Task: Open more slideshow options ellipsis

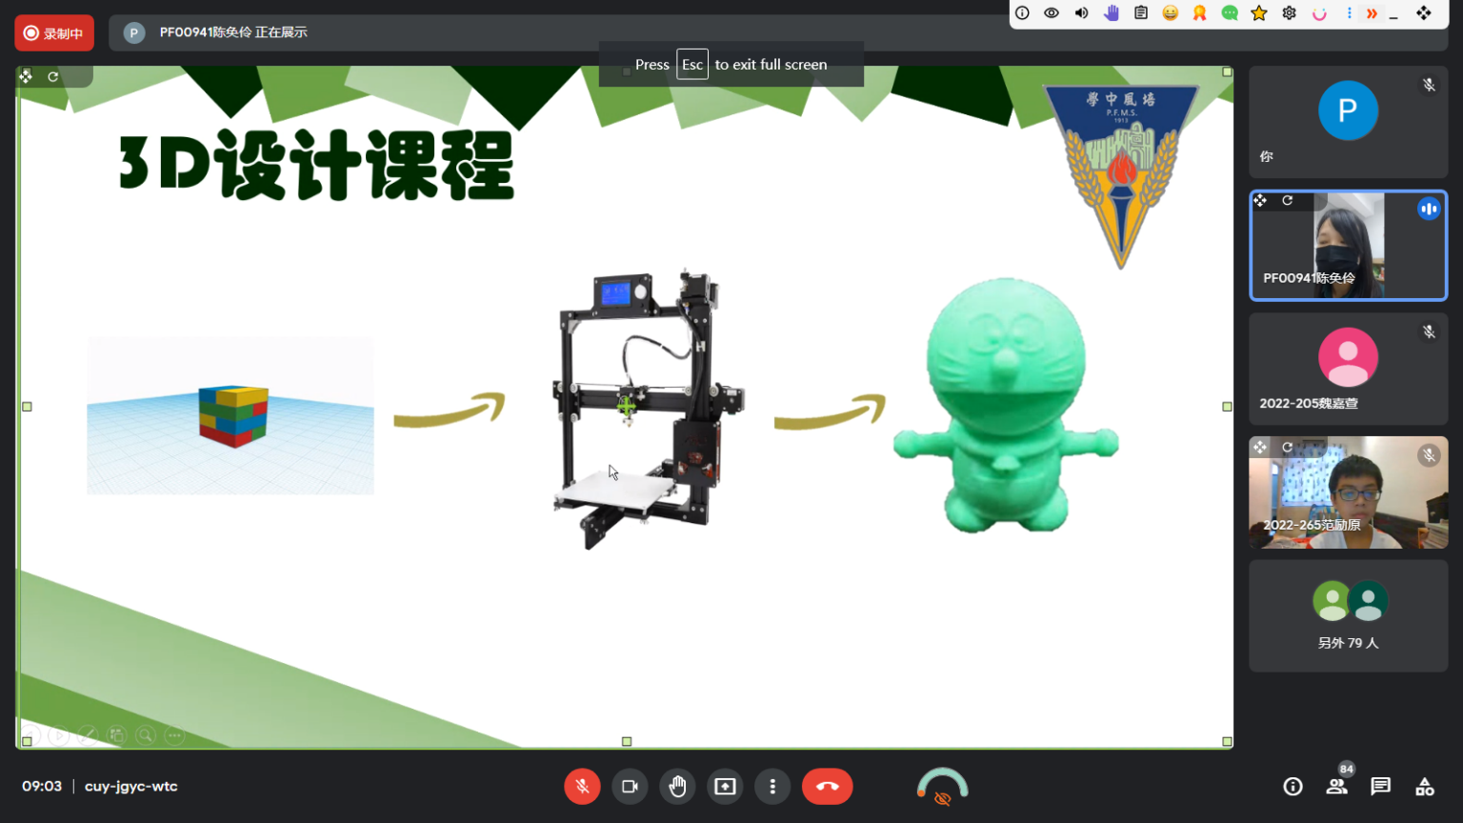Action: click(174, 735)
